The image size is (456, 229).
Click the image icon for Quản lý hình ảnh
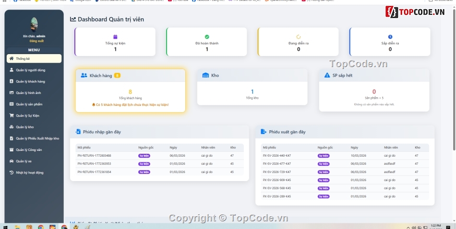12,92
